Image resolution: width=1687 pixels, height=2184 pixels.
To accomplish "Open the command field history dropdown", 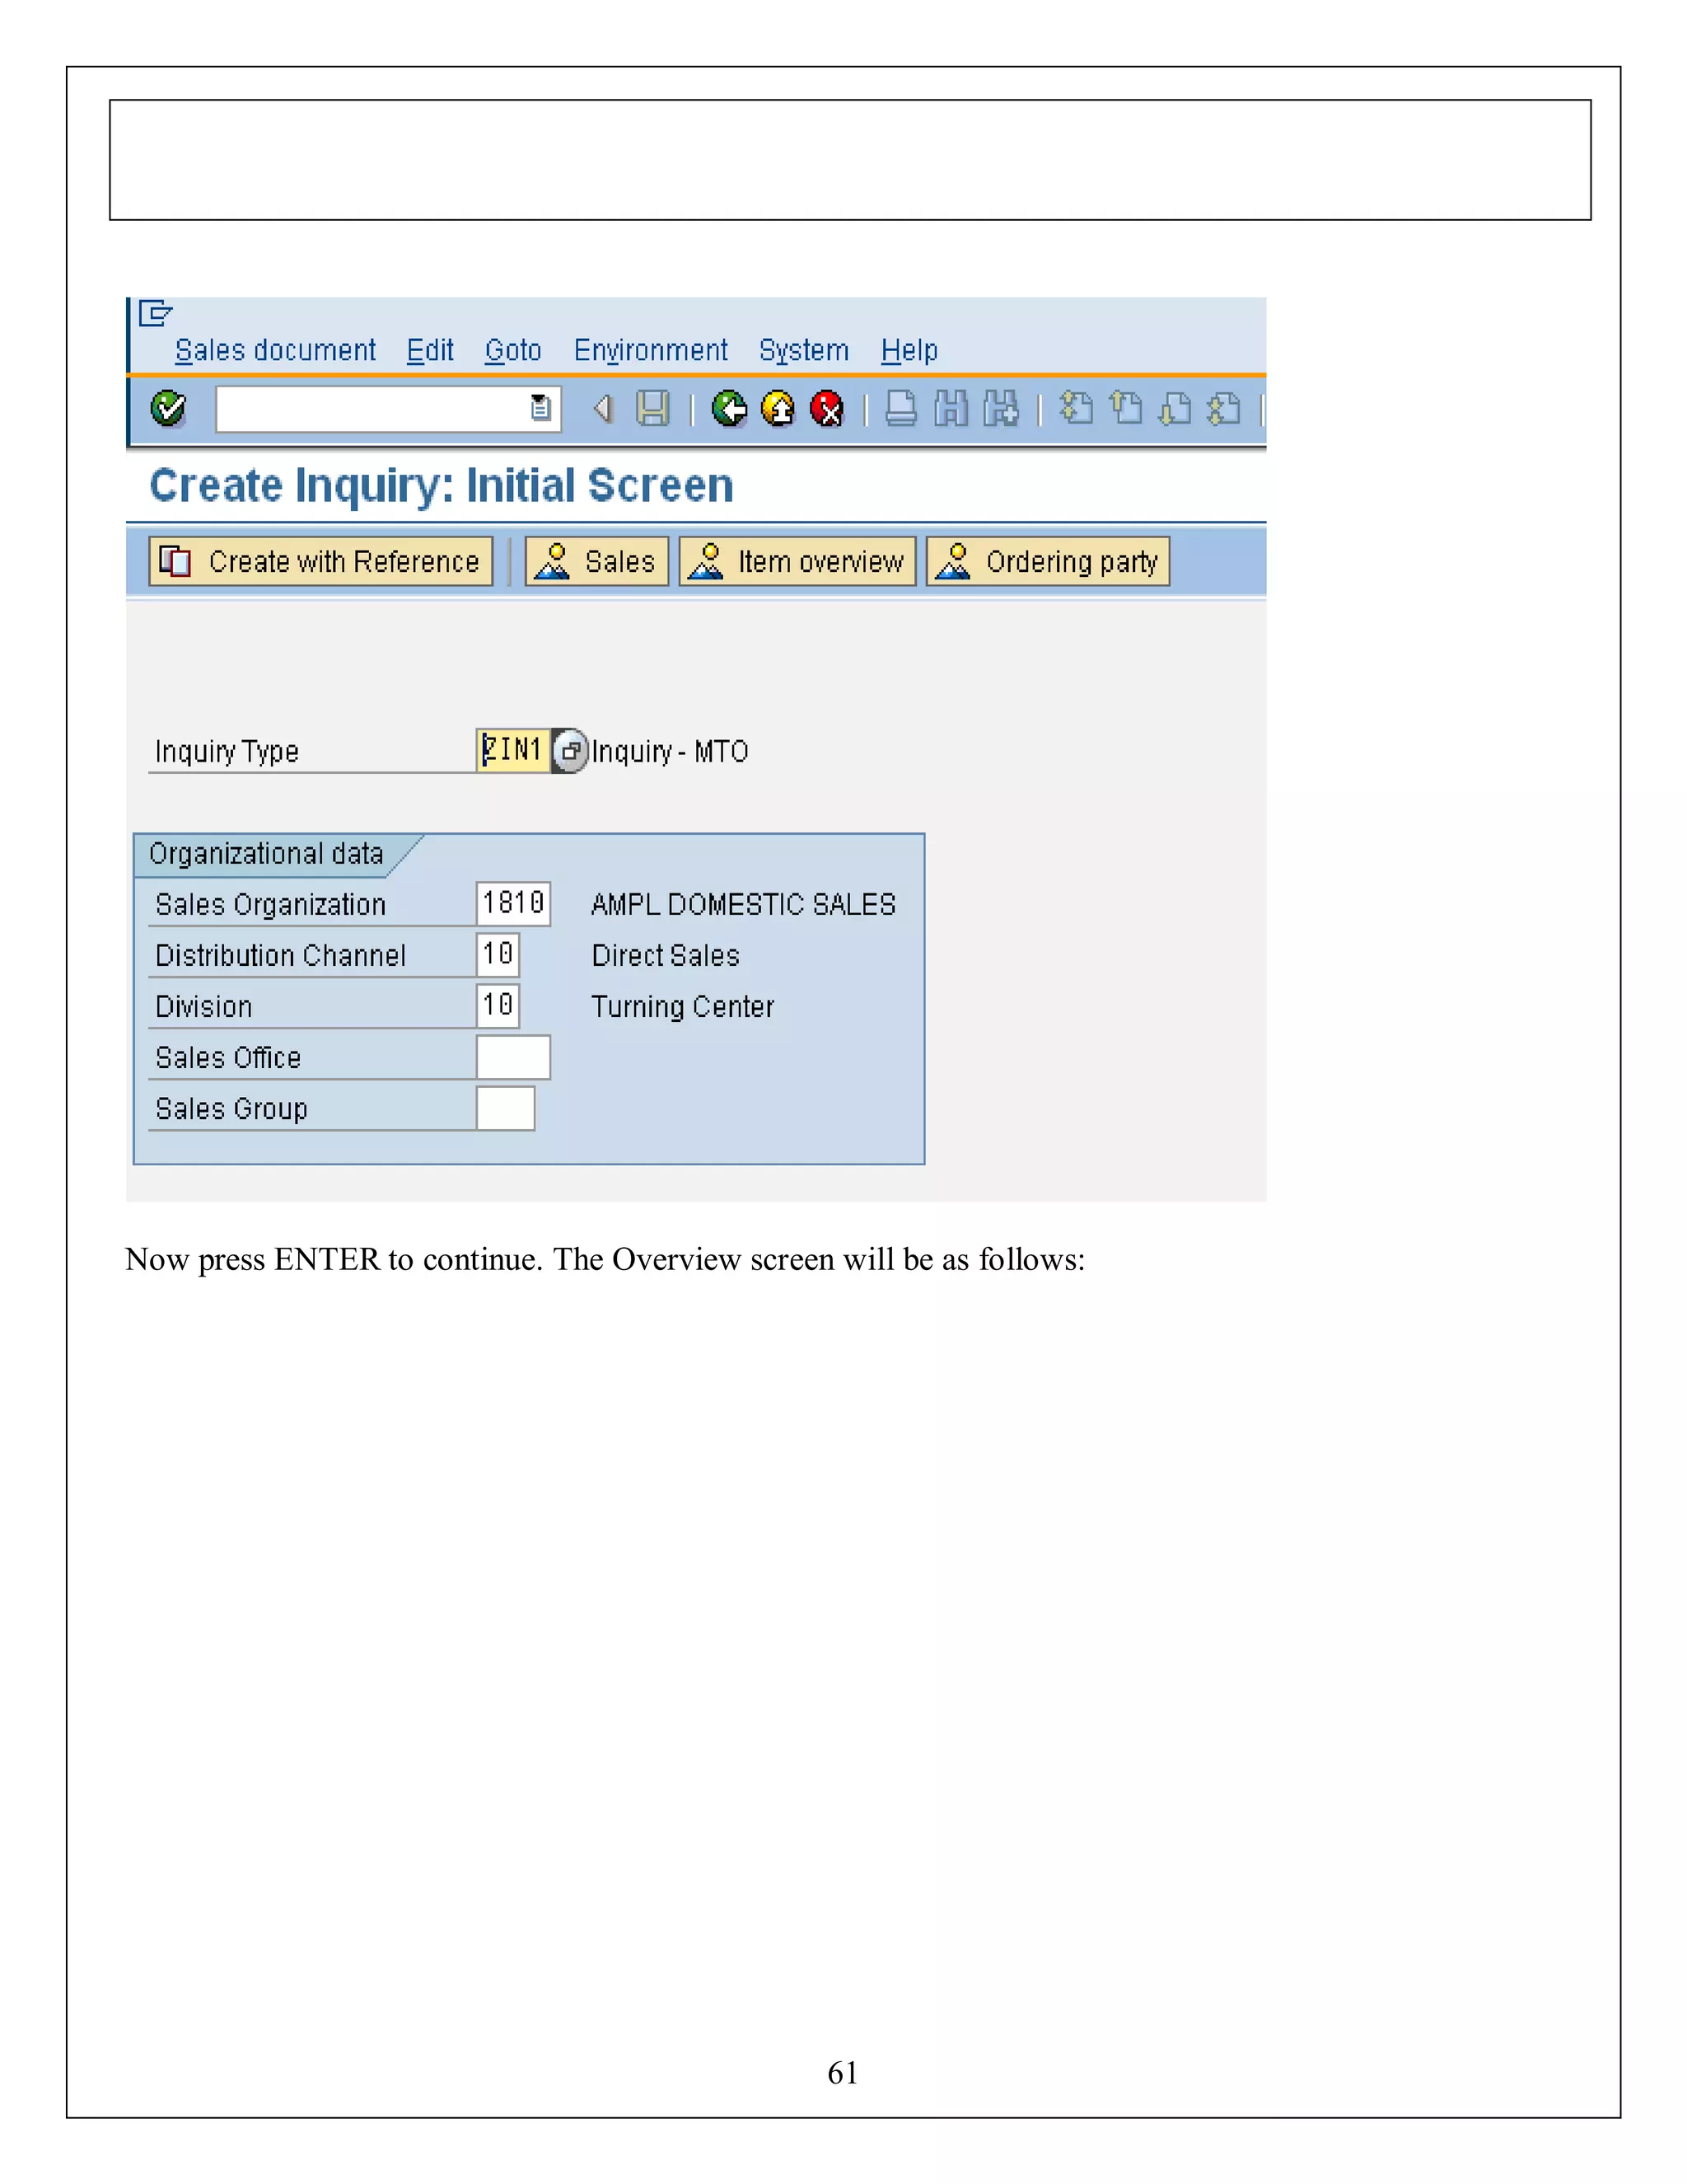I will (x=540, y=408).
